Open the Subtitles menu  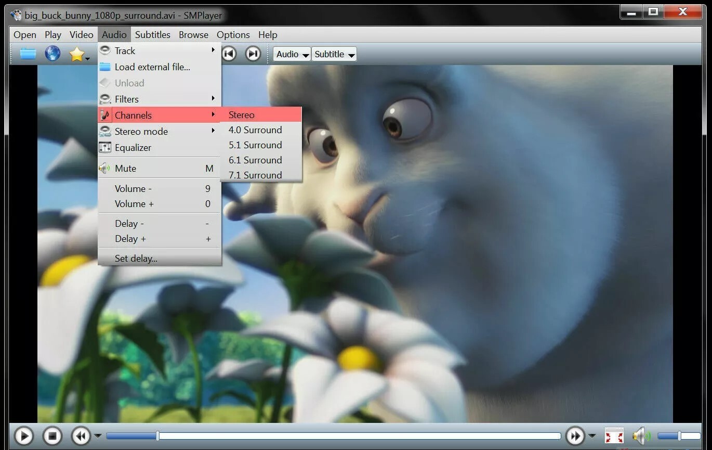pyautogui.click(x=153, y=35)
